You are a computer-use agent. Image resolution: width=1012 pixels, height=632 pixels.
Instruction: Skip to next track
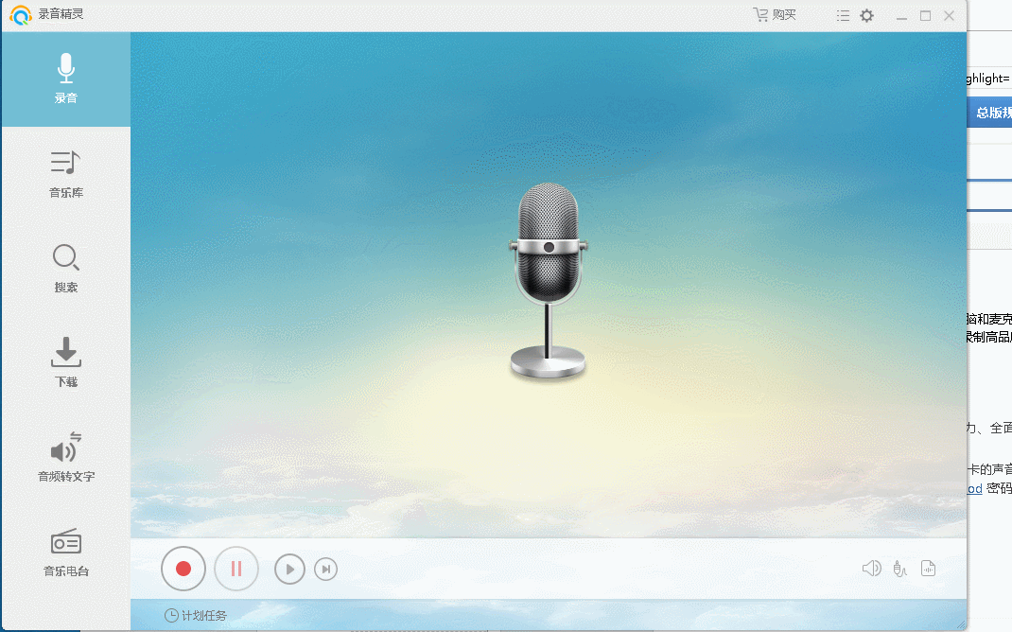pyautogui.click(x=325, y=569)
